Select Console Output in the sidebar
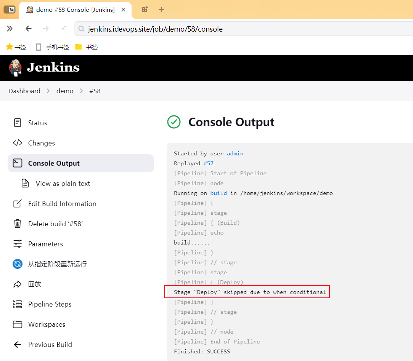Image resolution: width=413 pixels, height=361 pixels. click(x=81, y=163)
